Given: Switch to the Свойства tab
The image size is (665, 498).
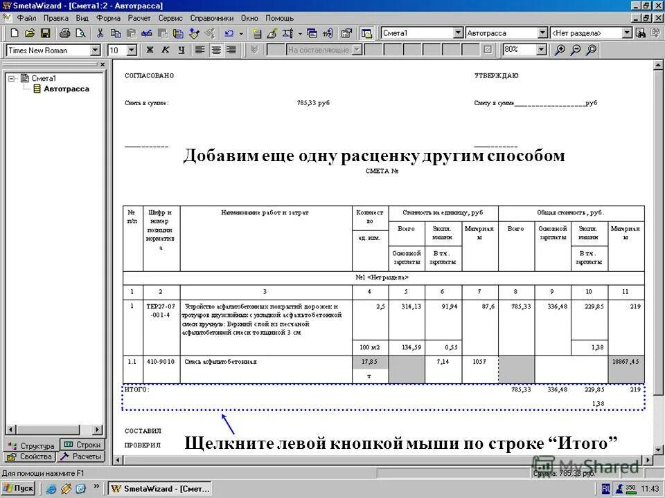Looking at the screenshot, I should tap(30, 456).
